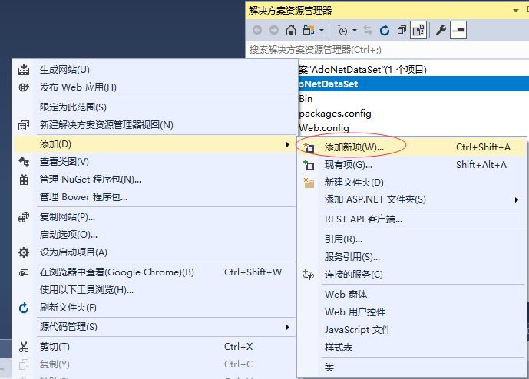
Task: Click the Home icon in Solution Explorer toolbar
Action: click(x=291, y=31)
